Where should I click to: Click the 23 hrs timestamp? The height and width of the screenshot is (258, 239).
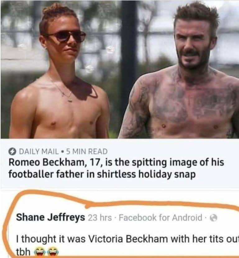point(100,218)
